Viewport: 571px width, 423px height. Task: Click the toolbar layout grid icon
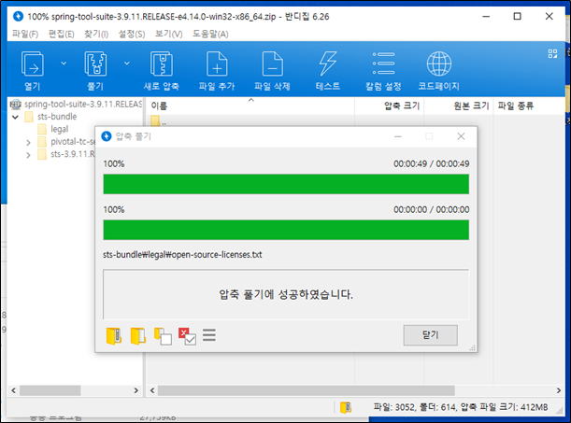tap(552, 54)
